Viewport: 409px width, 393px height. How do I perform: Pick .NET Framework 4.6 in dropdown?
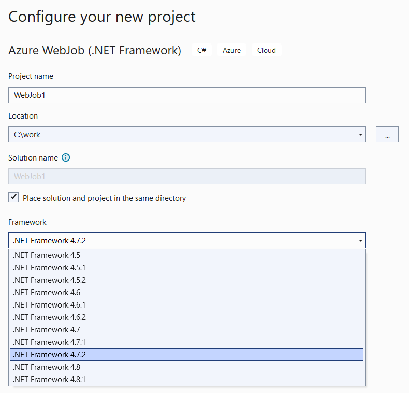pyautogui.click(x=187, y=293)
